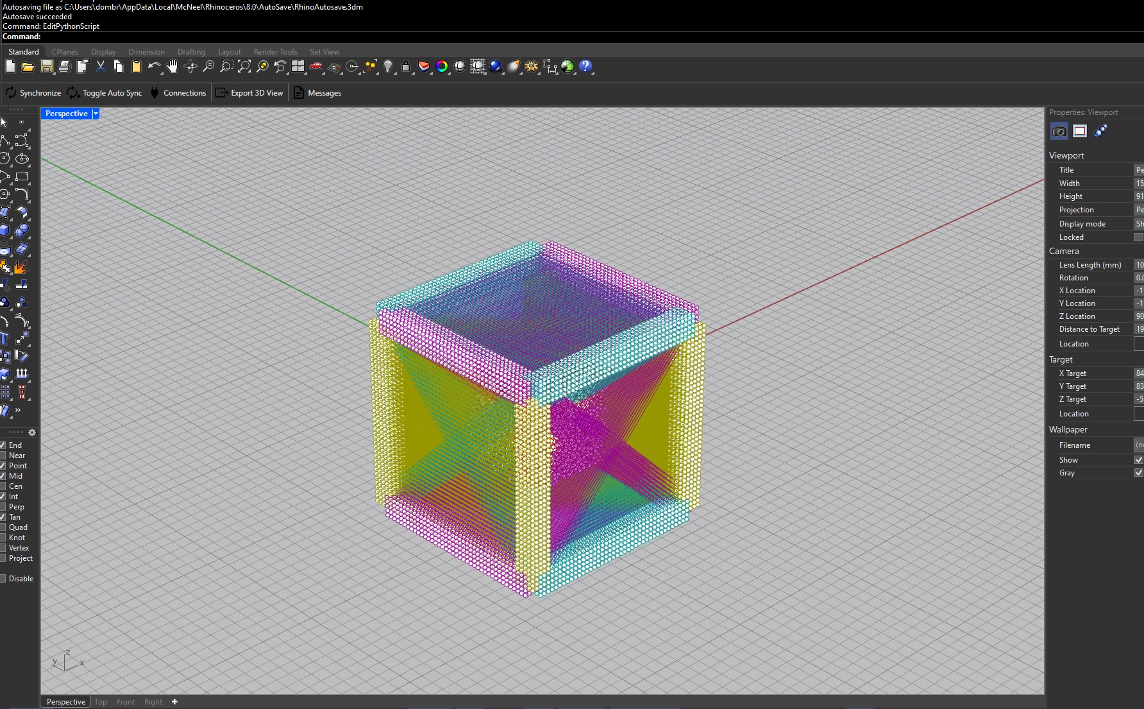The height and width of the screenshot is (709, 1144).
Task: Open the Zoom window tool
Action: (226, 67)
